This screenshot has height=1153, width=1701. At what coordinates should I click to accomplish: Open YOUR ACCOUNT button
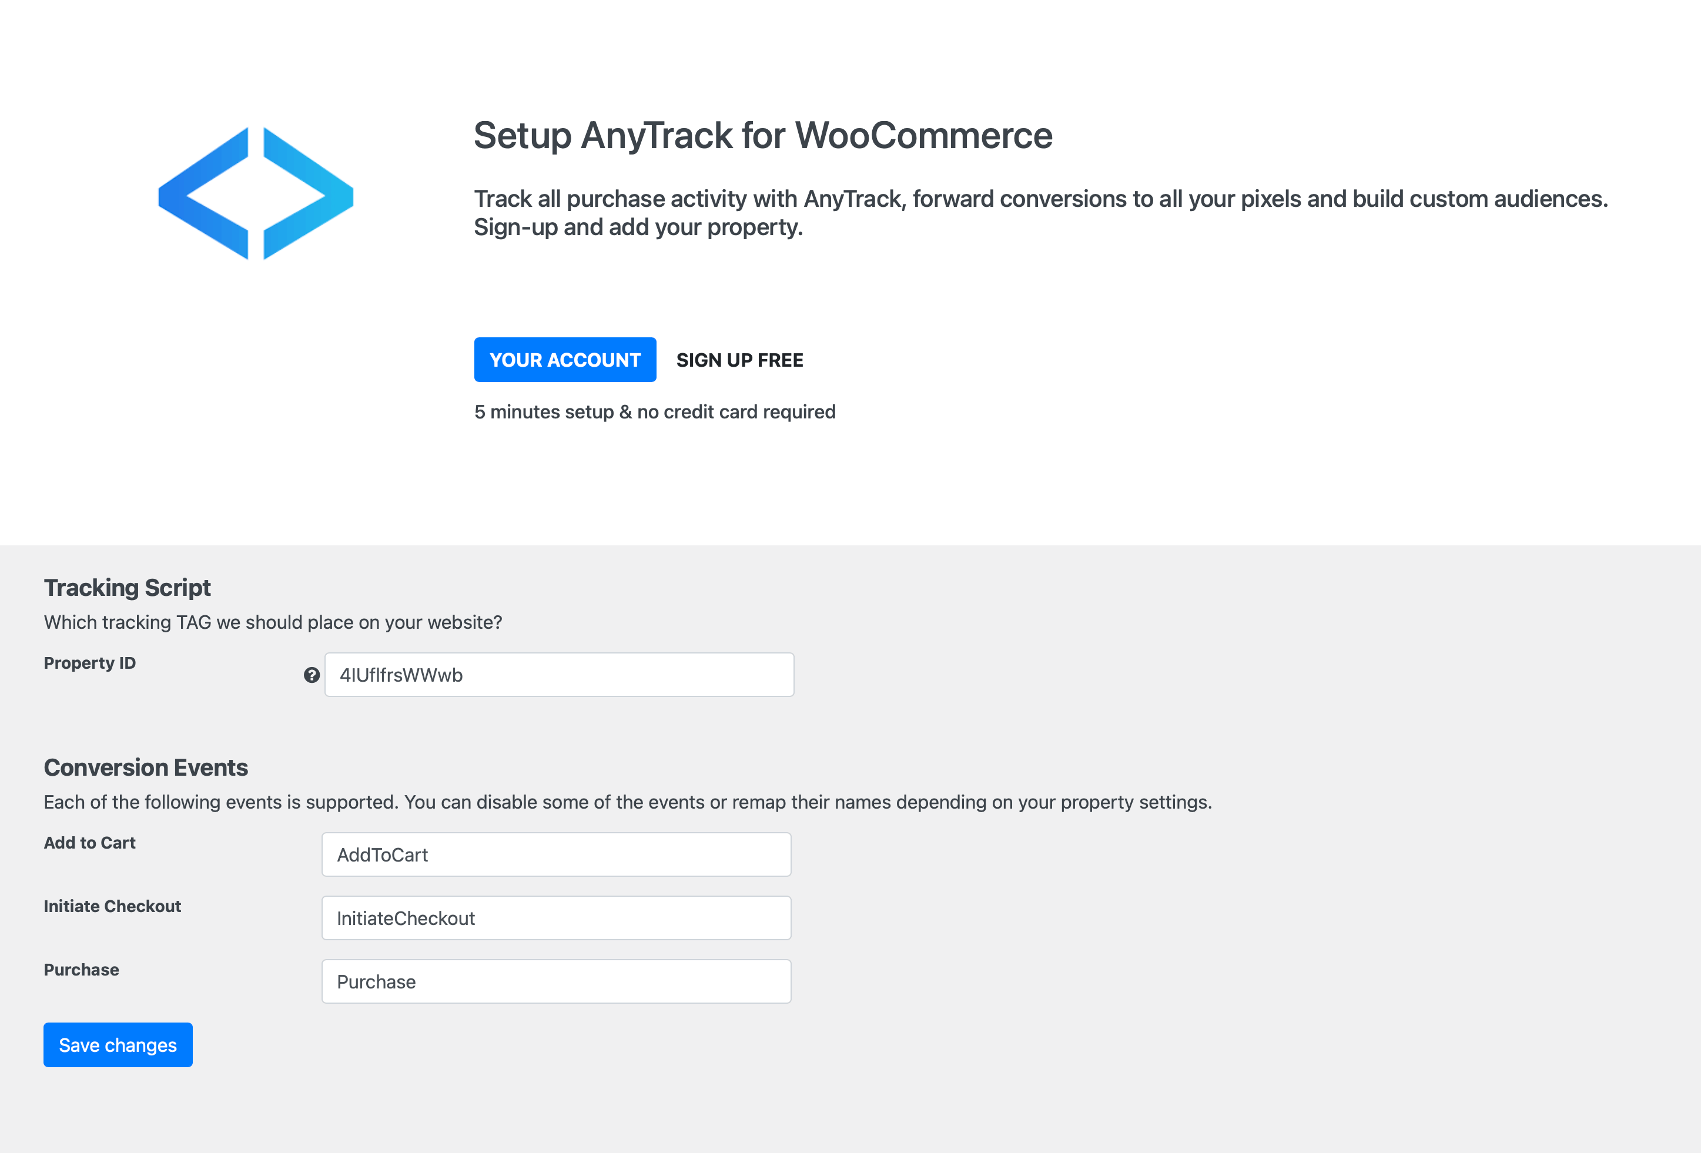click(x=564, y=360)
